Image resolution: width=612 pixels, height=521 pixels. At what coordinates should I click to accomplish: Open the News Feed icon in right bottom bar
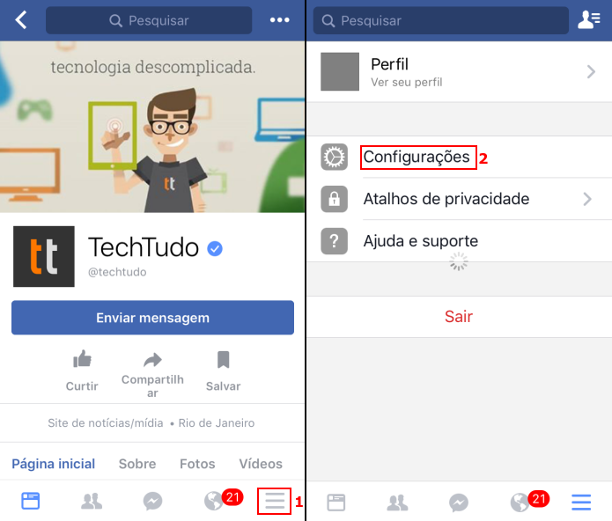pyautogui.click(x=336, y=503)
